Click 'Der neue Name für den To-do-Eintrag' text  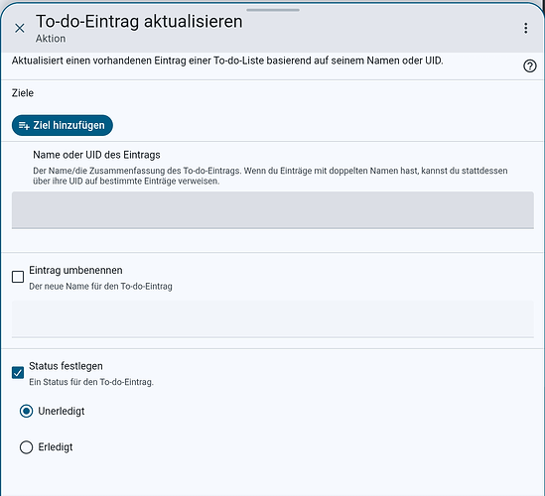[x=101, y=287]
